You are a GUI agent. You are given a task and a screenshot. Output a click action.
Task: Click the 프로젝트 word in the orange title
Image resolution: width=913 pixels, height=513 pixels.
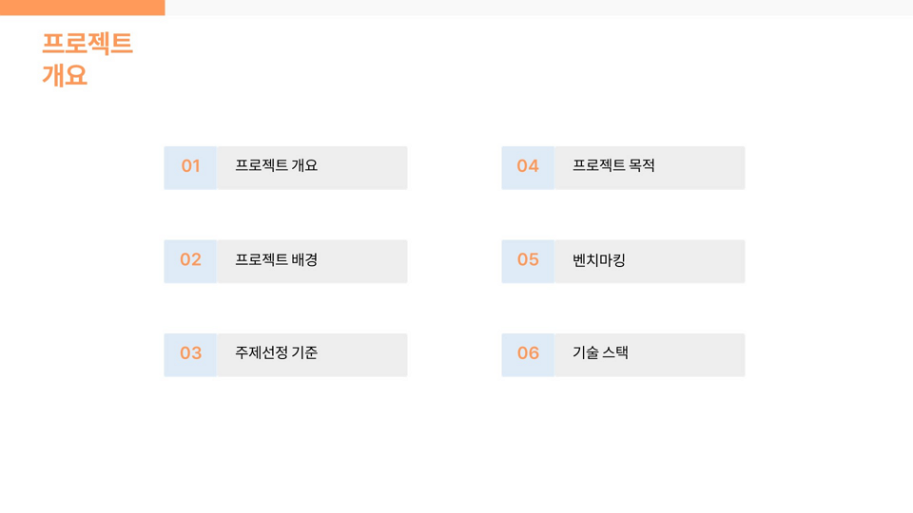pyautogui.click(x=87, y=44)
